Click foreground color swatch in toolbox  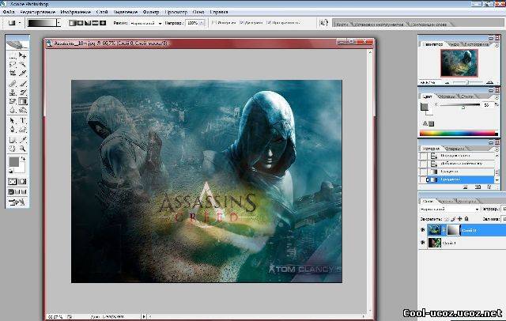[14, 162]
